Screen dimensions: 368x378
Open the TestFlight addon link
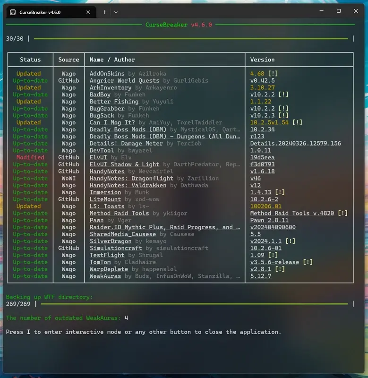point(107,255)
